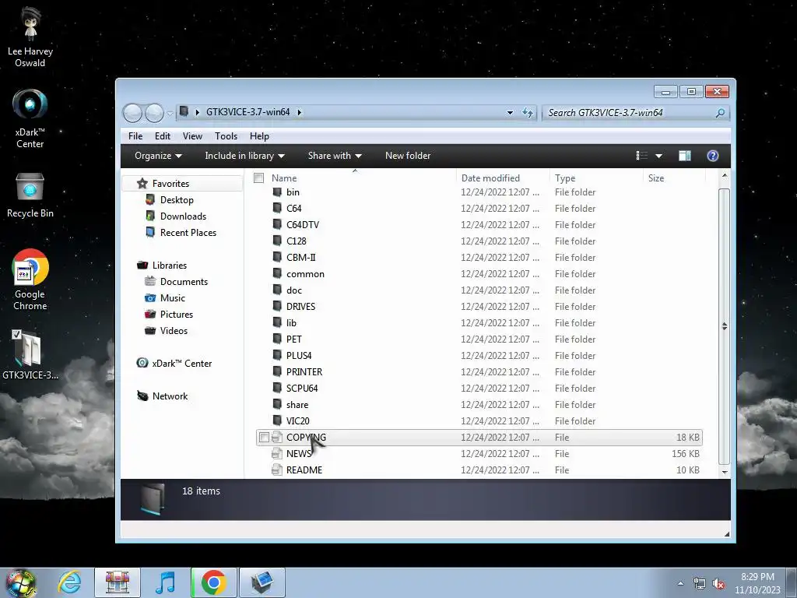Click the refresh address bar icon
This screenshot has height=598, width=797.
click(x=528, y=112)
